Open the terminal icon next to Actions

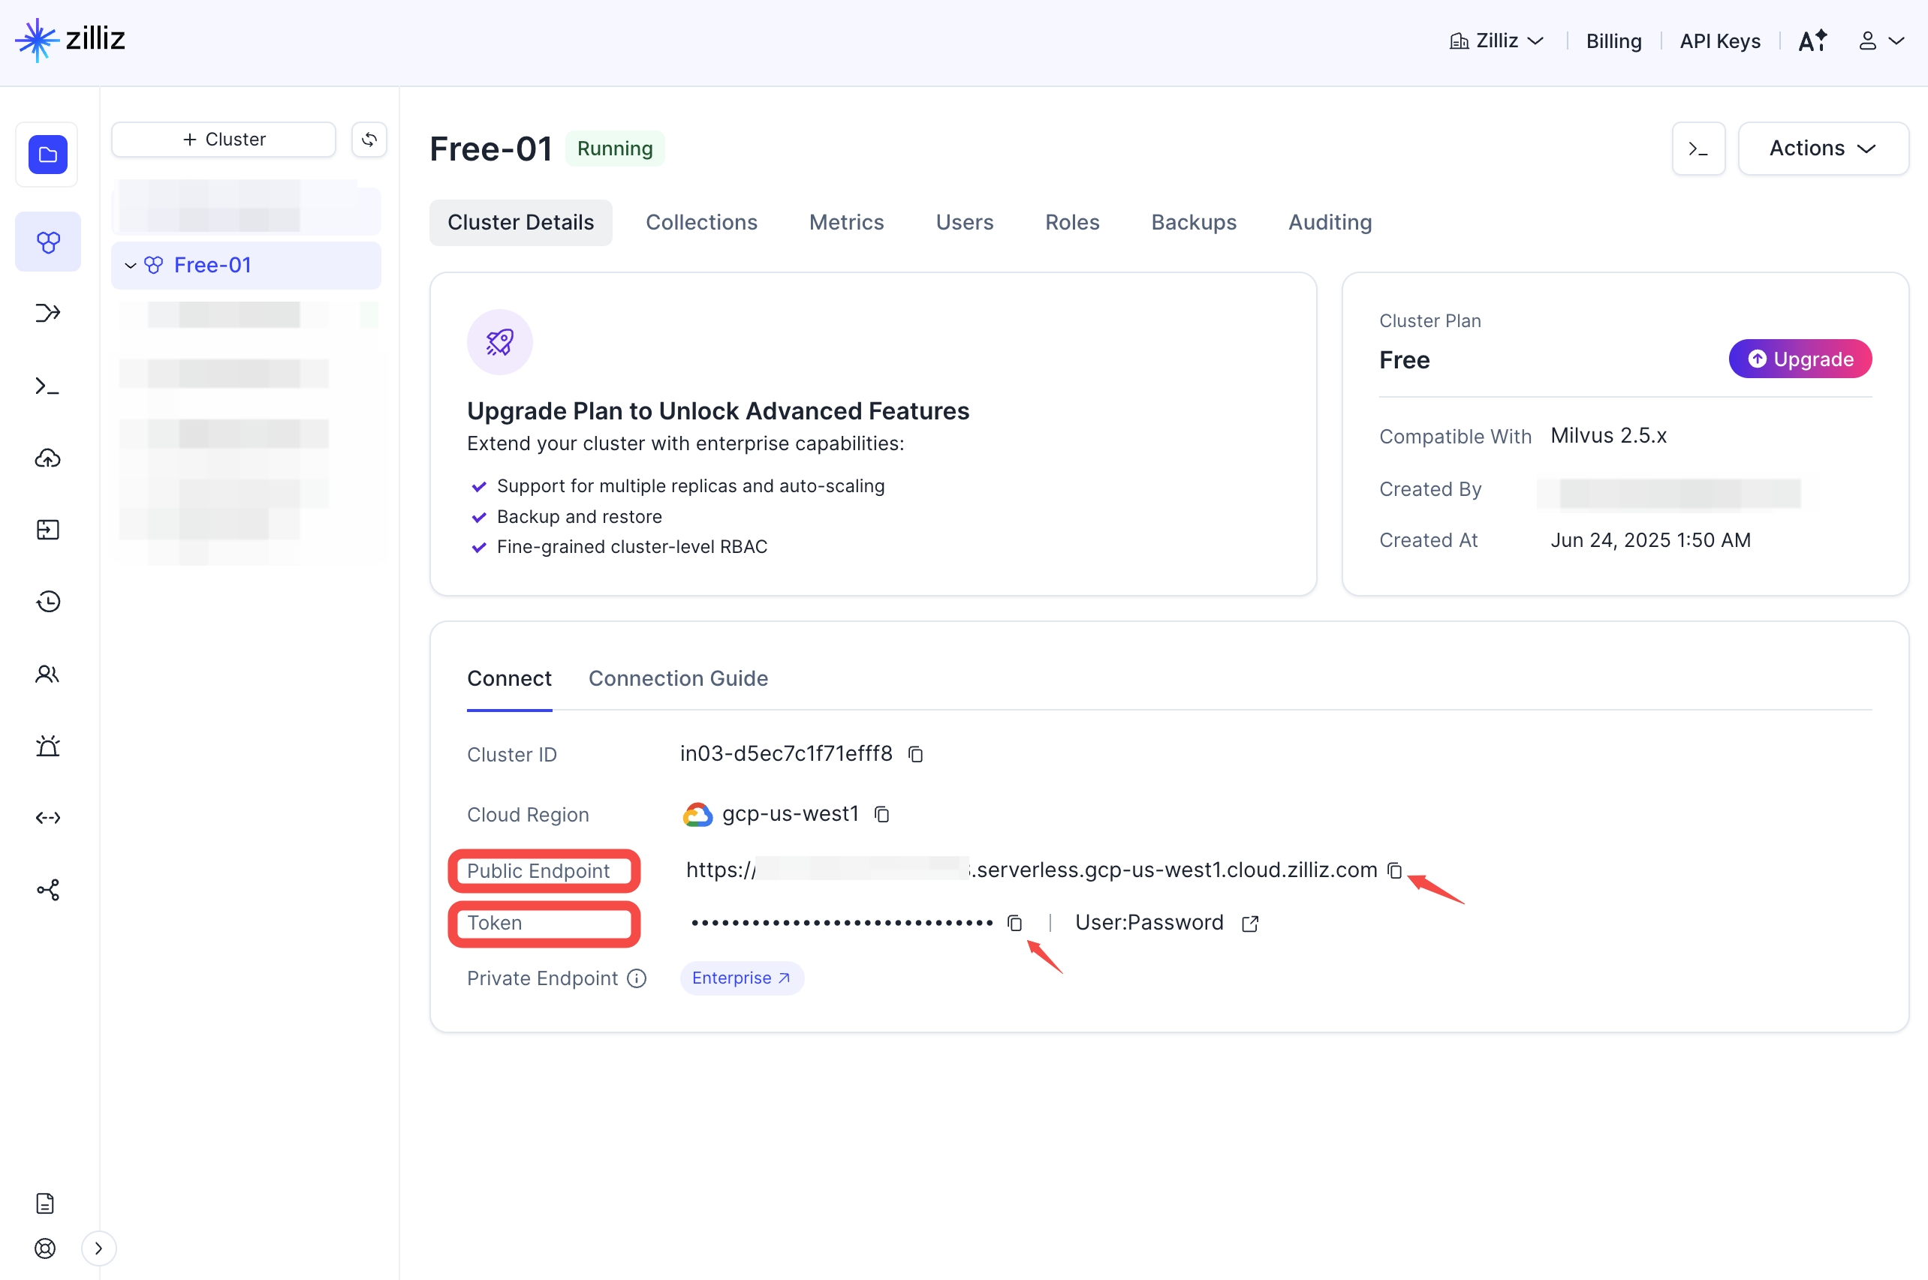click(x=1698, y=149)
